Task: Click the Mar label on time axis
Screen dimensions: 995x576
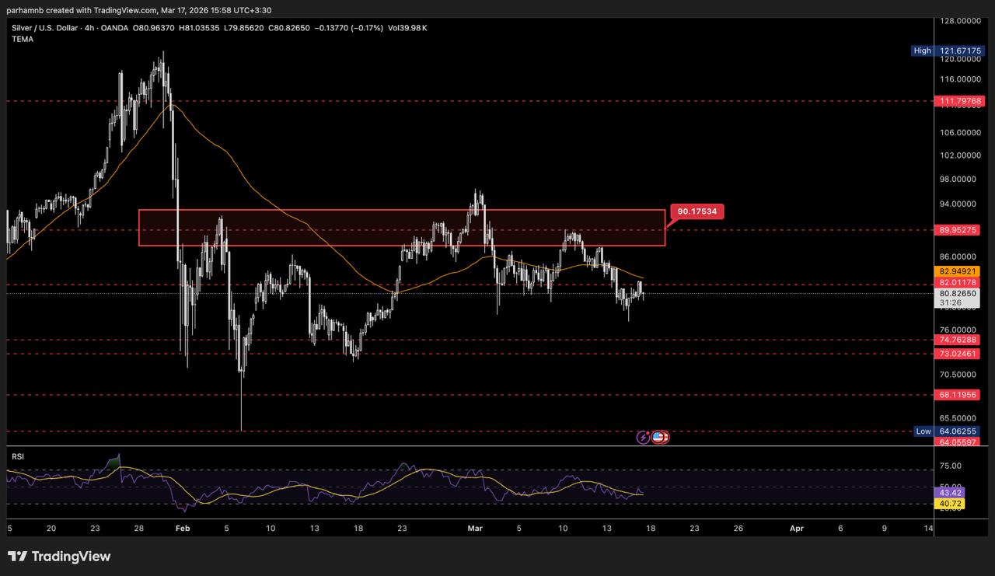Action: click(x=475, y=528)
